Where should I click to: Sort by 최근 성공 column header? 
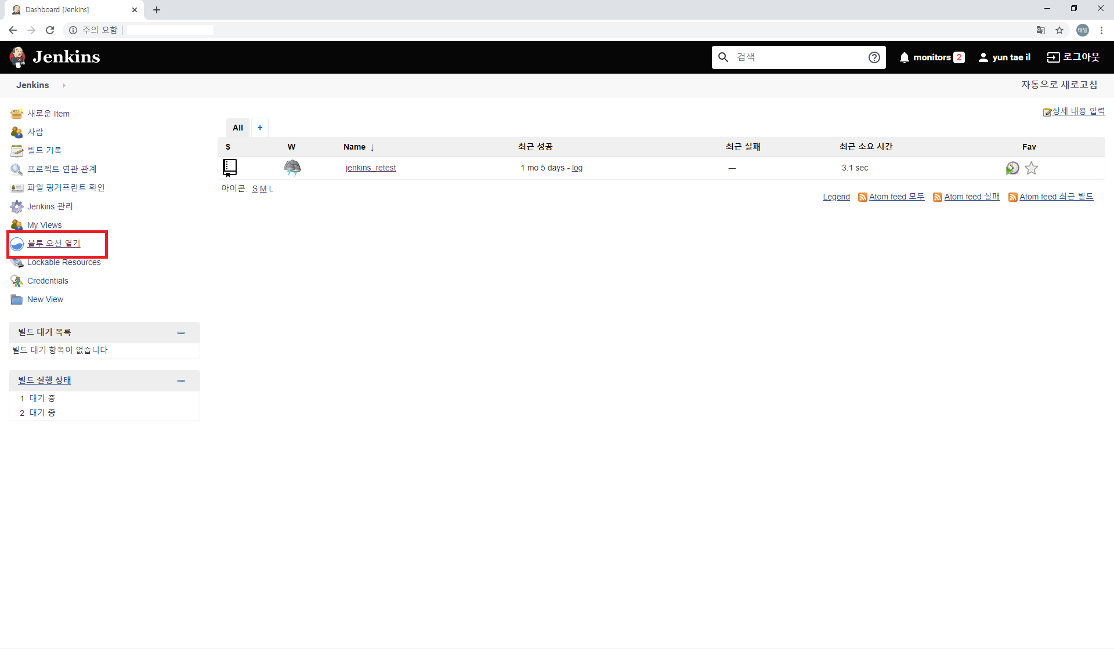(535, 147)
